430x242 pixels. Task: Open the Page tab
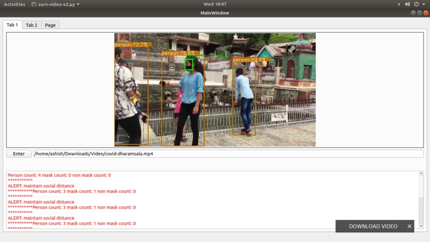coord(50,25)
